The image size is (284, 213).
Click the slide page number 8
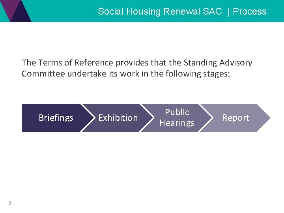pyautogui.click(x=9, y=203)
